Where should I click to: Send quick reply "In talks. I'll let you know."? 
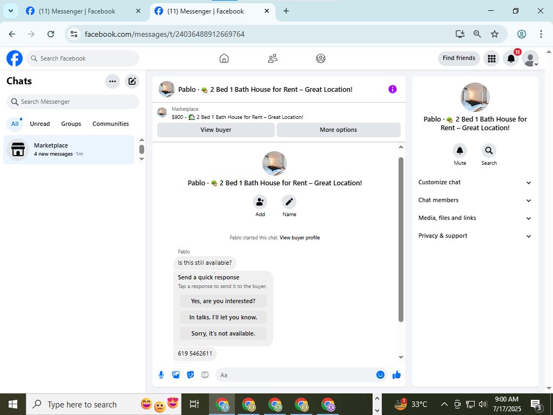223,317
